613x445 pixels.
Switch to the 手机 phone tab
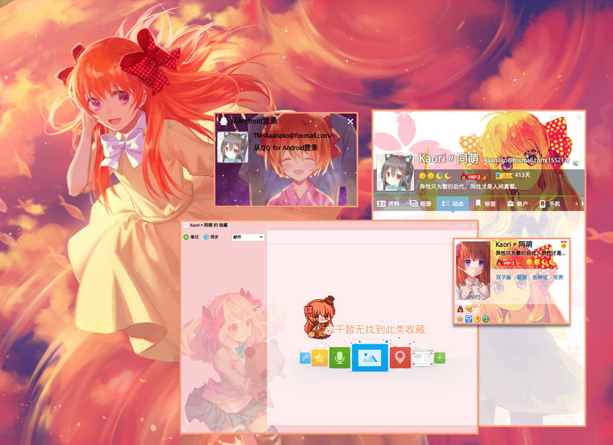pyautogui.click(x=550, y=203)
